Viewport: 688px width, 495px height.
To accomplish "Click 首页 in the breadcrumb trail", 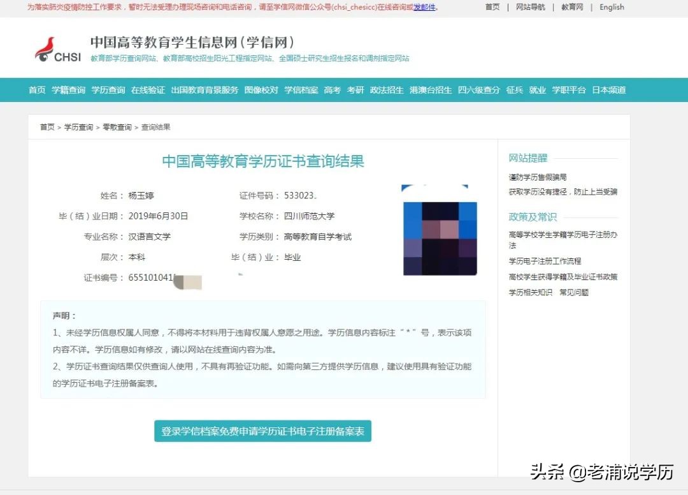I will click(x=47, y=127).
